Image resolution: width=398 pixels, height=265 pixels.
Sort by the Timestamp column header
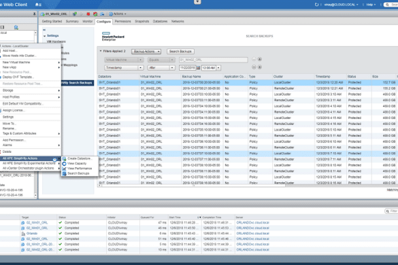330,76
